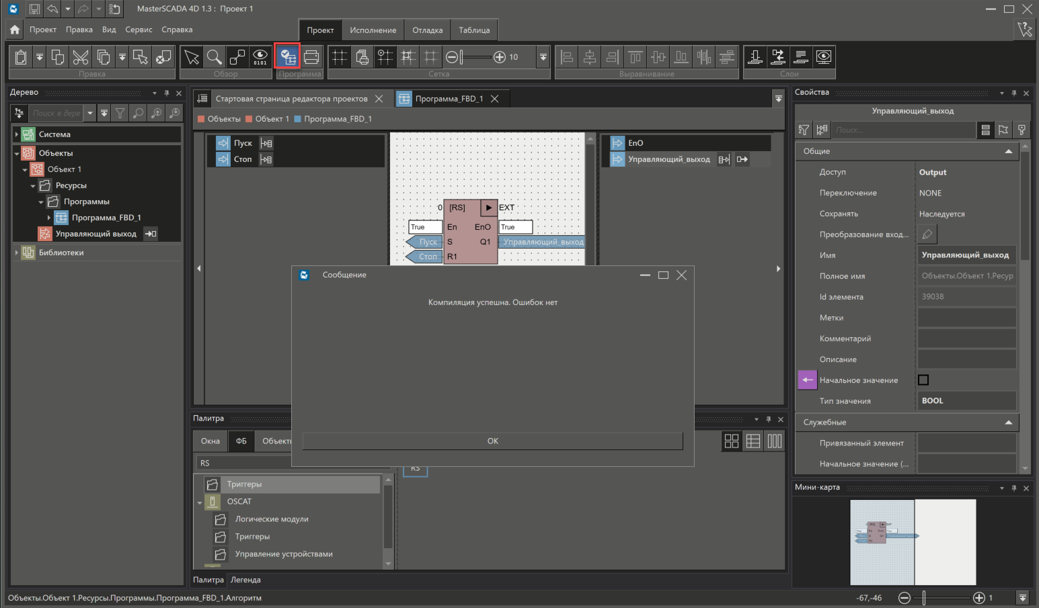Switch to the Отладка ribbon tab
1039x608 pixels.
point(427,30)
